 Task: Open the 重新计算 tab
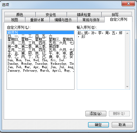[x=37, y=20]
